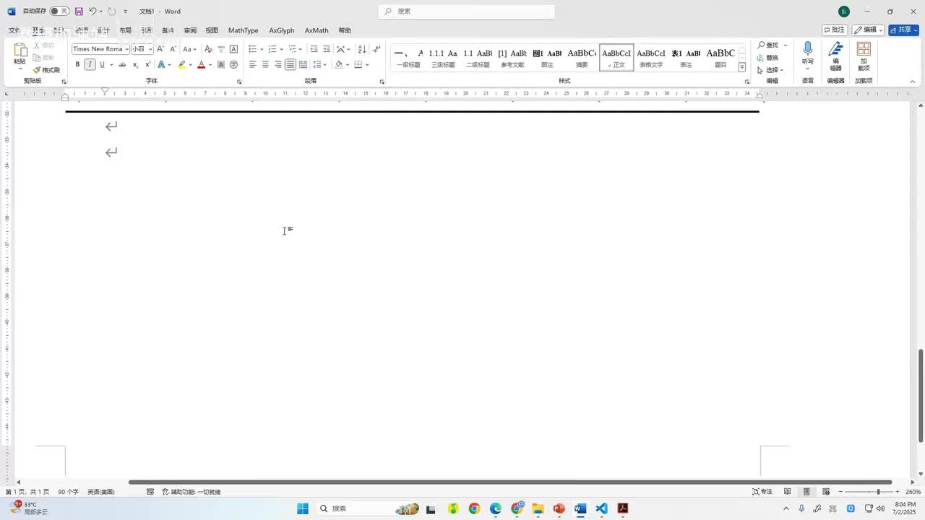
Task: Increase paragraph indent
Action: pyautogui.click(x=327, y=49)
